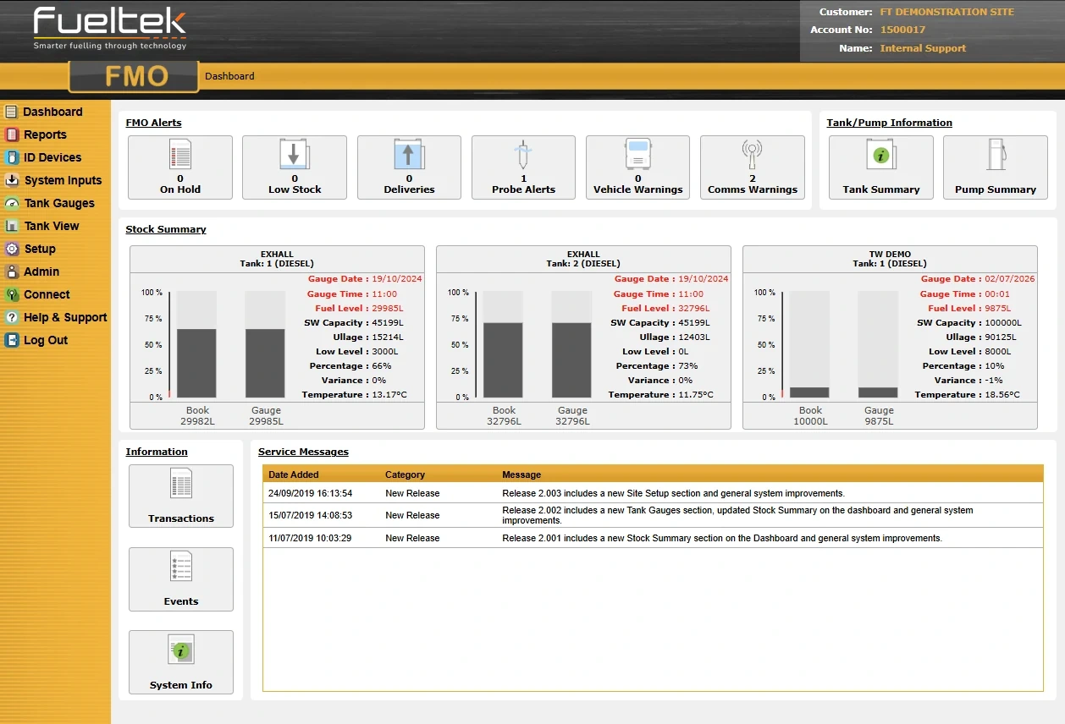Screen dimensions: 1065x724
Task: Open the Probe Alerts tile
Action: pos(523,167)
